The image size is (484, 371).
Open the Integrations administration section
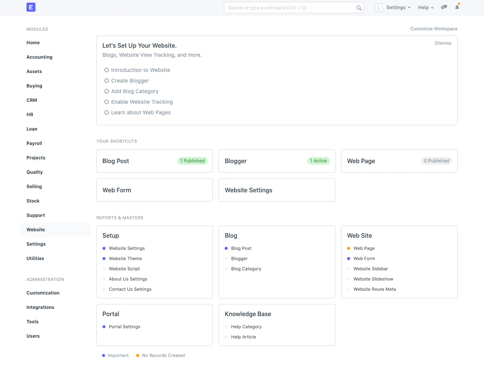40,307
